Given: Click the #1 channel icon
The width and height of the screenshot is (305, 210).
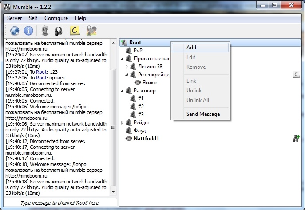Looking at the screenshot, I should tap(133, 99).
